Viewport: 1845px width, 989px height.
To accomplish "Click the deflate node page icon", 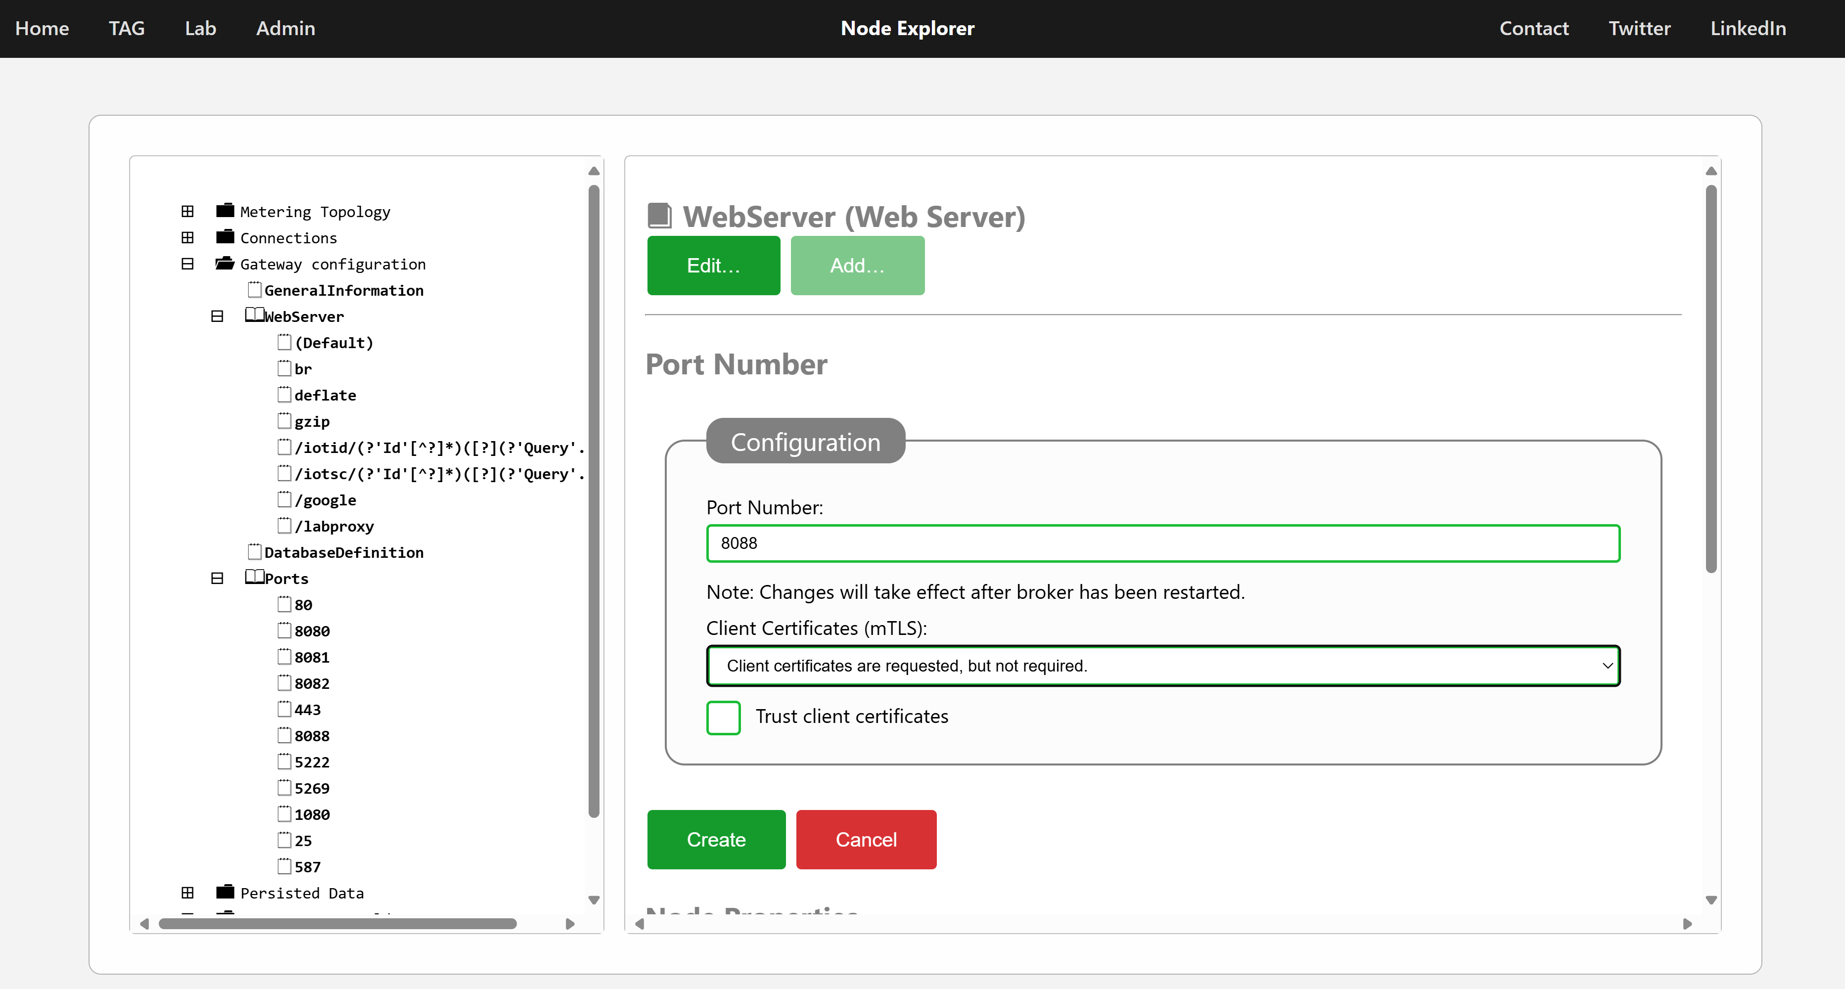I will coord(284,394).
